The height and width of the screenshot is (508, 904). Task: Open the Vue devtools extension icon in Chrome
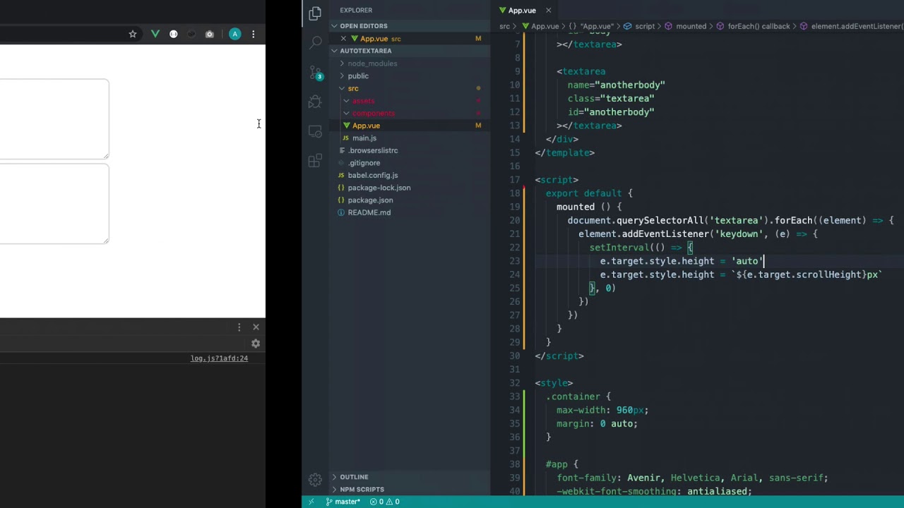155,34
